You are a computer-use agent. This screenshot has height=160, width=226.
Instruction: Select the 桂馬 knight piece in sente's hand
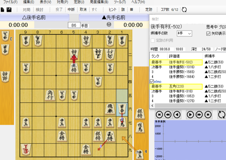coord(140,127)
